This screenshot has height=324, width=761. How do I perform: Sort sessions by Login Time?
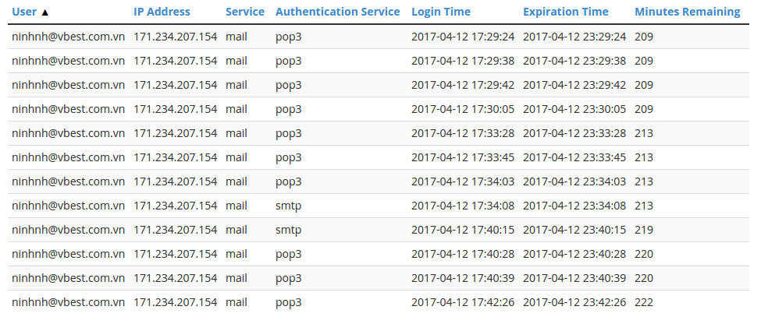[x=441, y=12]
